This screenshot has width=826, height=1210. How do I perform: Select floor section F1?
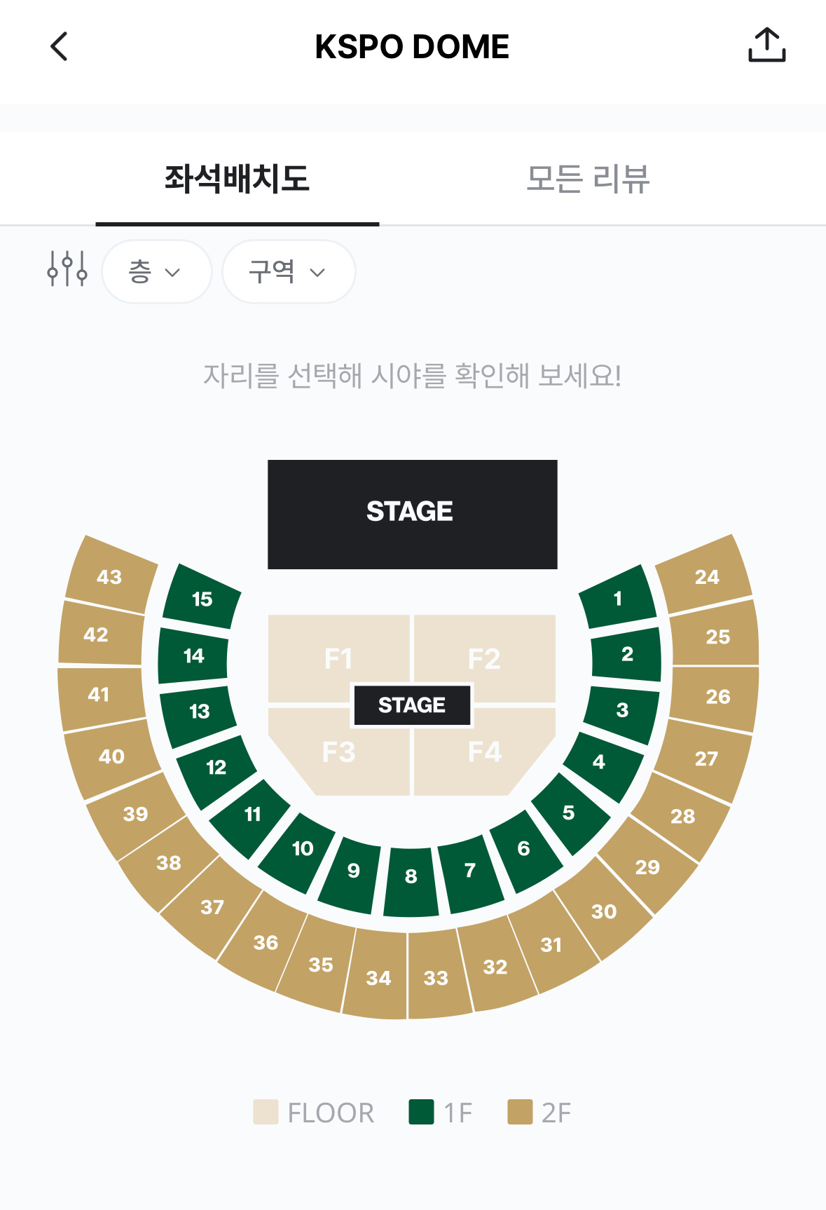[x=338, y=659]
